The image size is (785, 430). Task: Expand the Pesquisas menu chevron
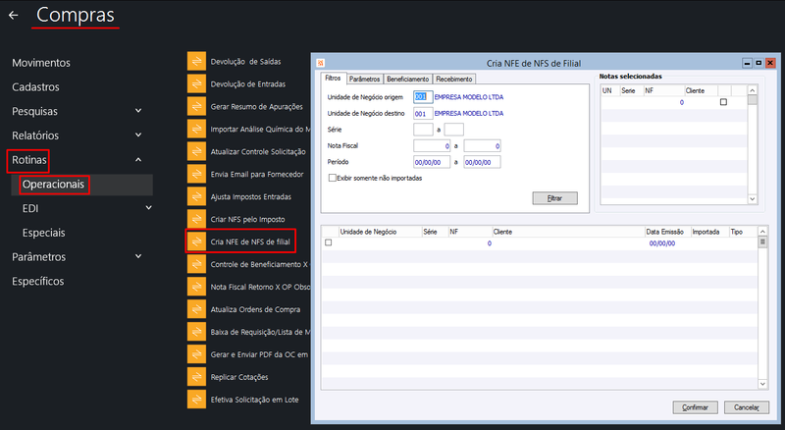[x=138, y=111]
